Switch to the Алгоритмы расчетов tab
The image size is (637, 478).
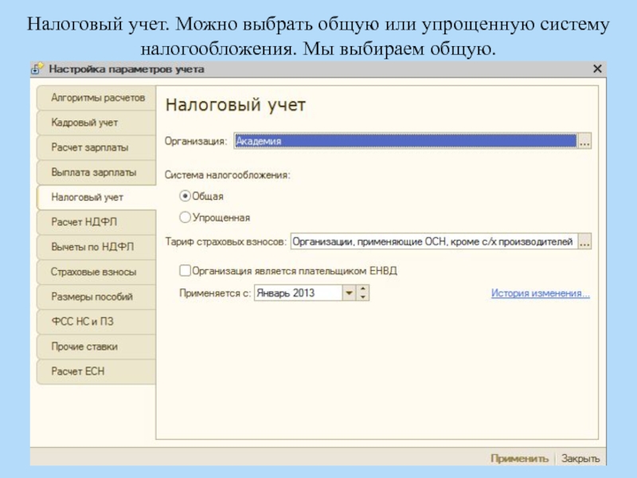point(97,98)
